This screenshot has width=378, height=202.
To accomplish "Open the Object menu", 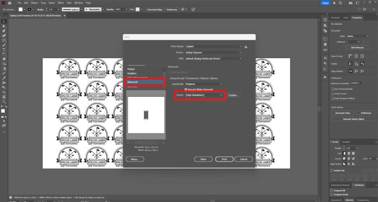I will pos(34,3).
